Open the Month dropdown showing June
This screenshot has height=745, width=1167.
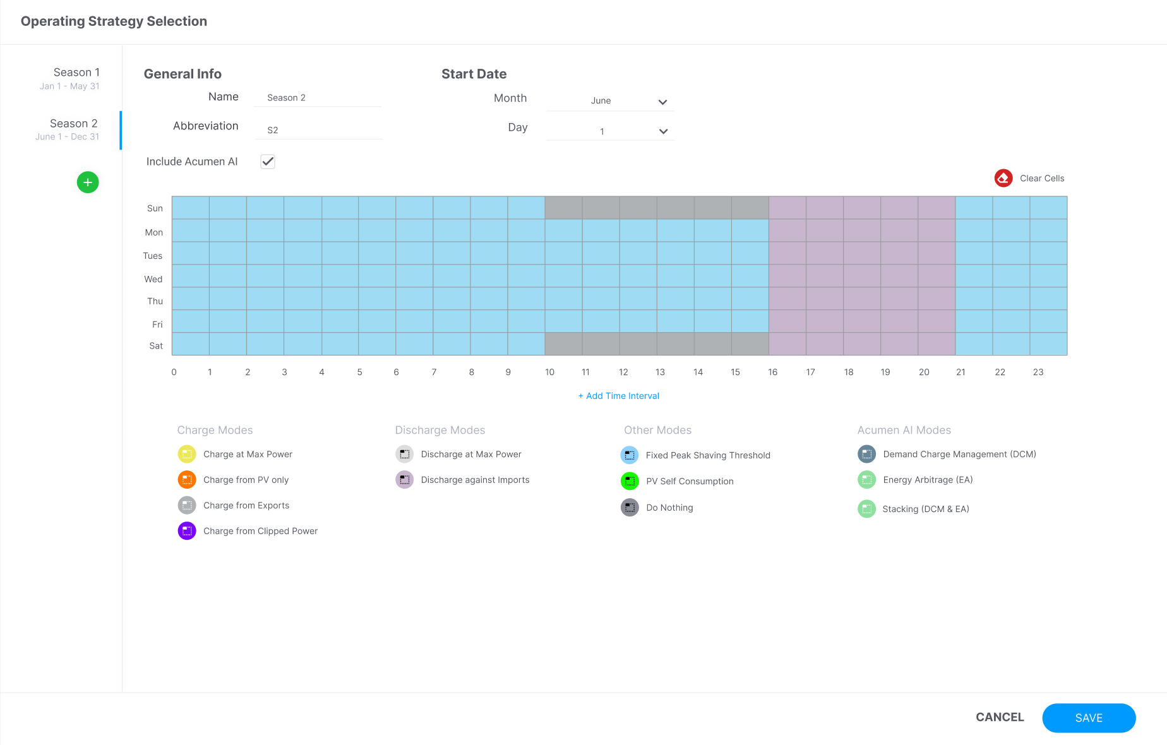(608, 101)
